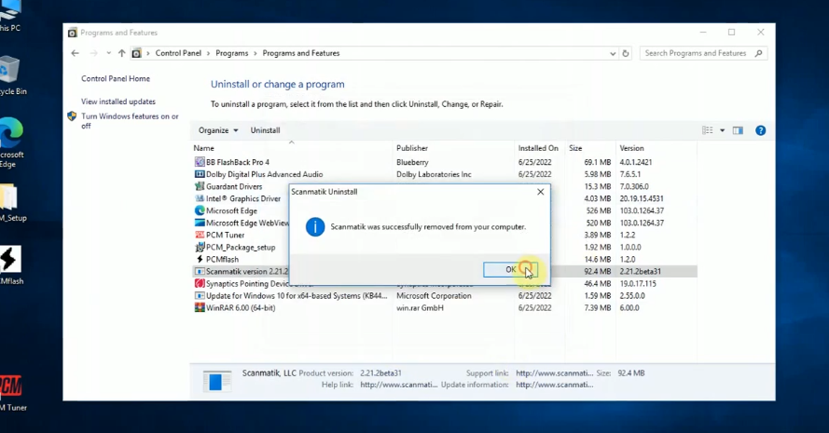Click the Dolby Digital Plus icon
This screenshot has width=829, height=433.
(200, 174)
